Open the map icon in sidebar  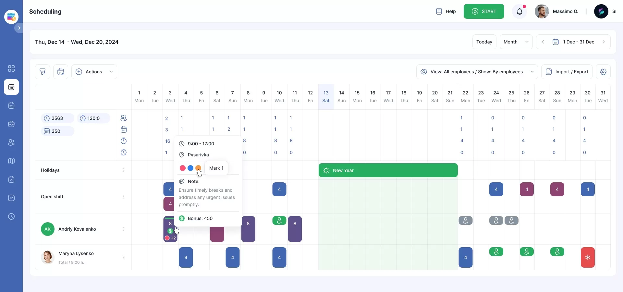pyautogui.click(x=11, y=161)
